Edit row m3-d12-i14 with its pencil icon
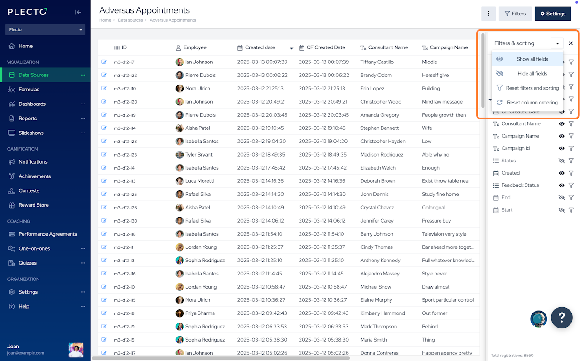This screenshot has height=361, width=580. tap(104, 128)
